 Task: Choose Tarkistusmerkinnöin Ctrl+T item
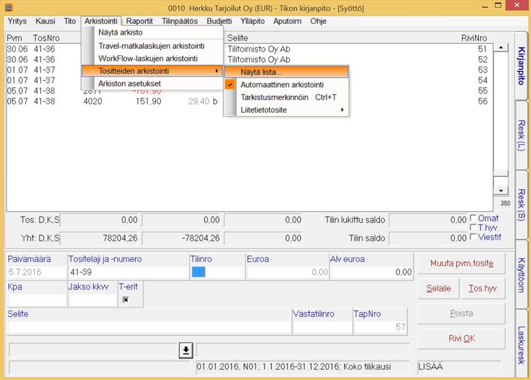286,98
